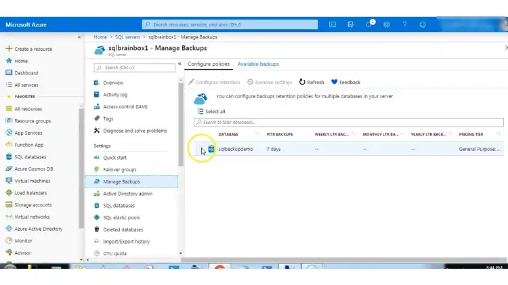Click the sqlbackupdemo database name
This screenshot has width=508, height=285.
(236, 149)
